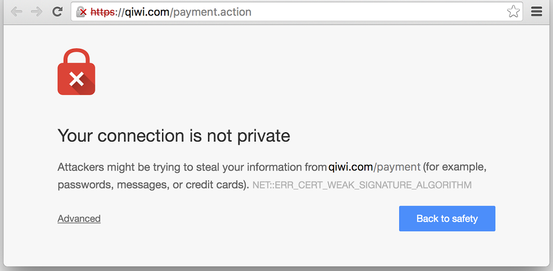Click the browser back arrow

(x=16, y=12)
